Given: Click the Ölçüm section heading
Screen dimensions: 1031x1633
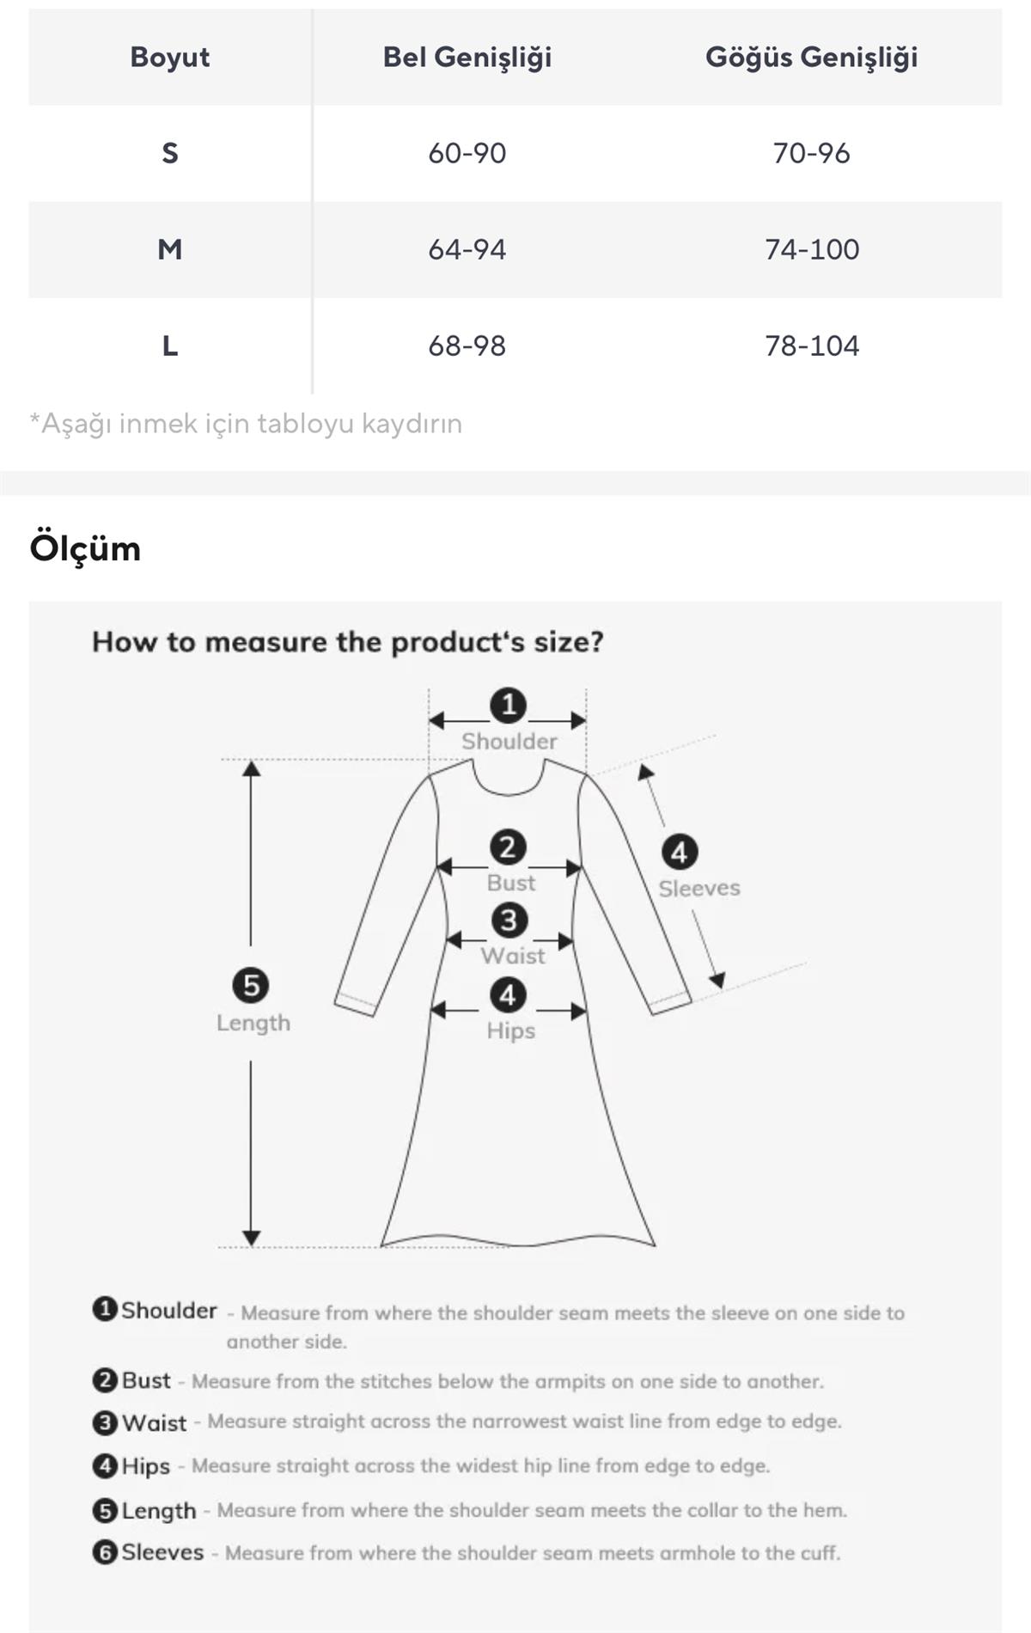Looking at the screenshot, I should pos(85,548).
